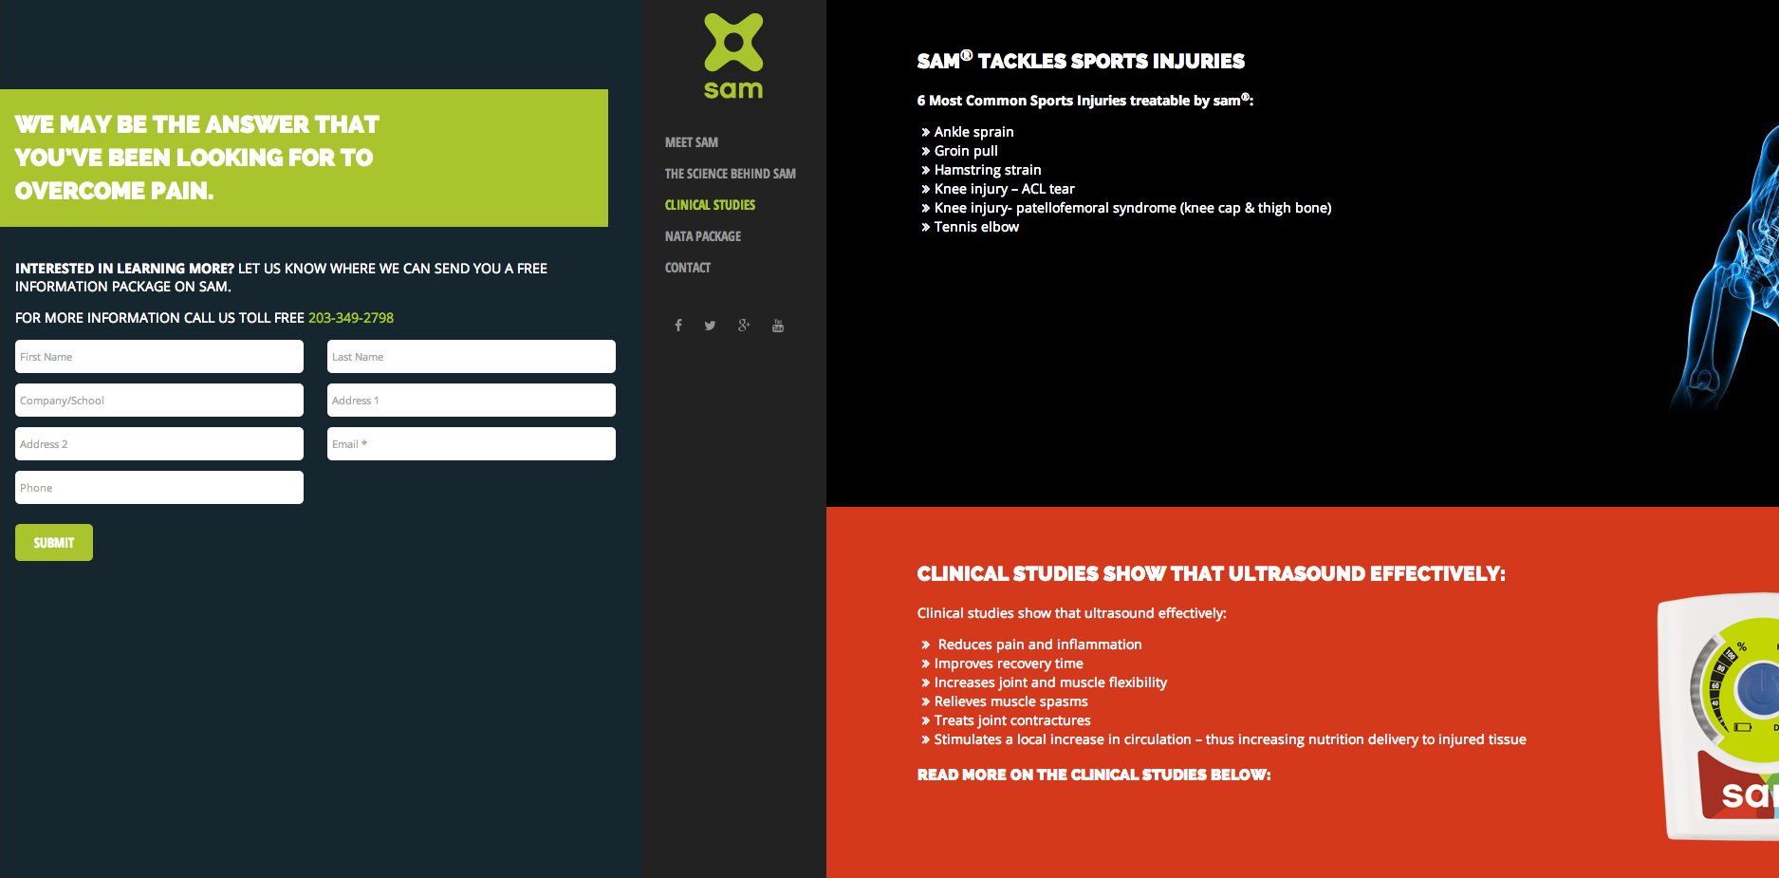Viewport: 1779px width, 878px height.
Task: Click the Address 2 text field
Action: coord(159,444)
